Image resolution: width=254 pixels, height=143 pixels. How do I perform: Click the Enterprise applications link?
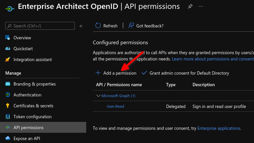[x=219, y=128]
